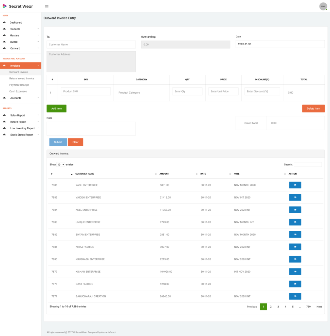Click eye icon for Niraj Fashion invoice
The height and width of the screenshot is (336, 330).
295,247
